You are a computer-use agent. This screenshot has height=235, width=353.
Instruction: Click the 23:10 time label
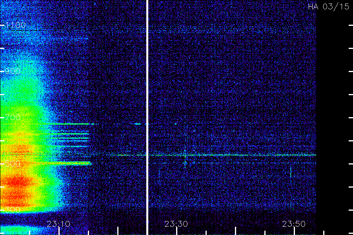[58, 224]
